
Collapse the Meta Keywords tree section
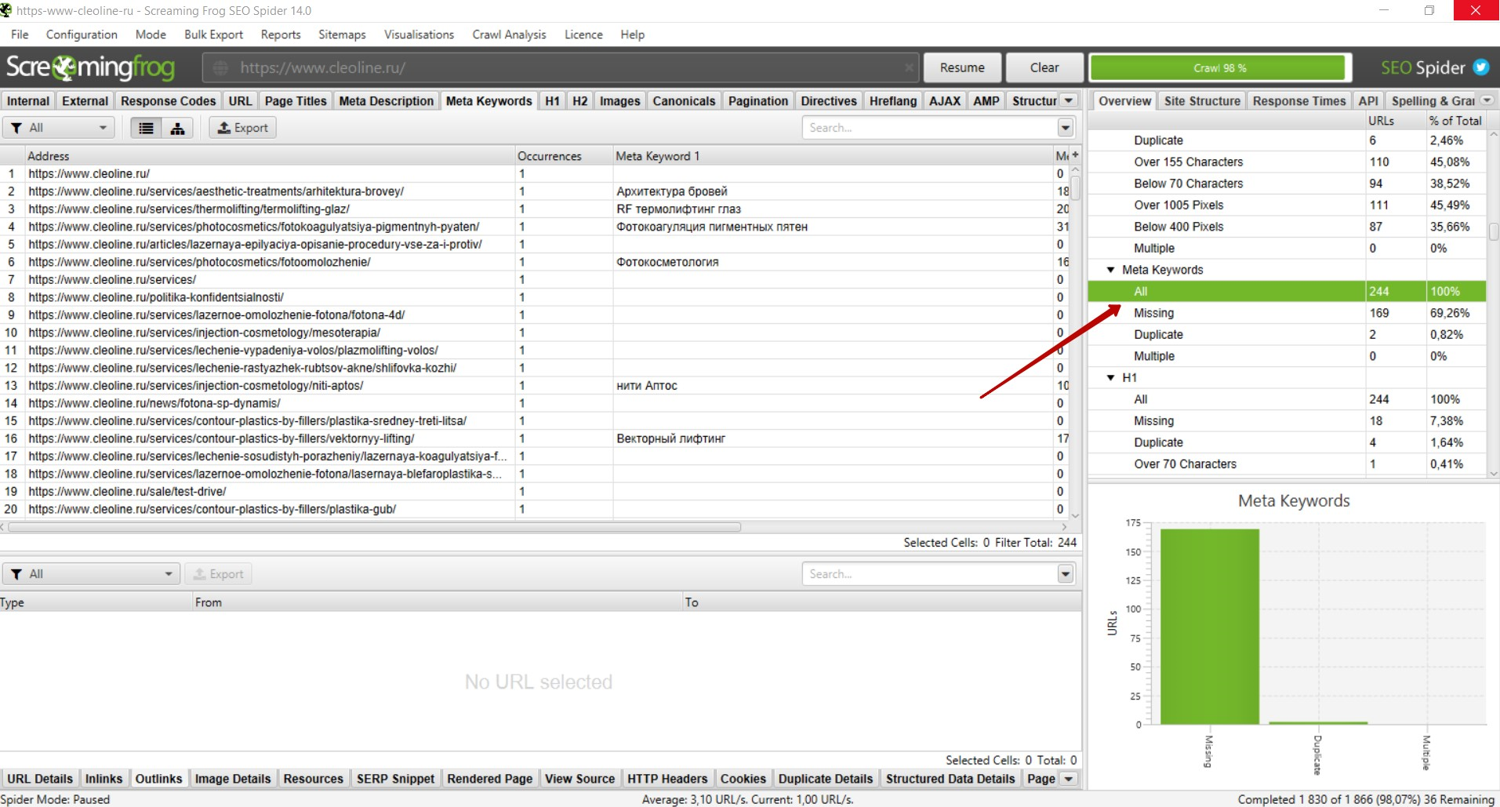point(1110,270)
